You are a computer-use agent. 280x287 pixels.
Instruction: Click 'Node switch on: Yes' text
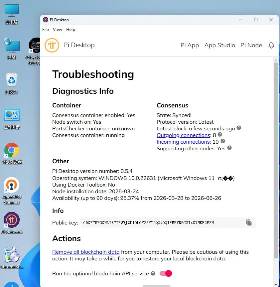click(77, 122)
